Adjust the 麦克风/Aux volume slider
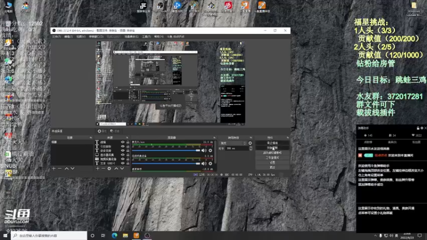Viewport: 427px width, 240px height. (166, 150)
